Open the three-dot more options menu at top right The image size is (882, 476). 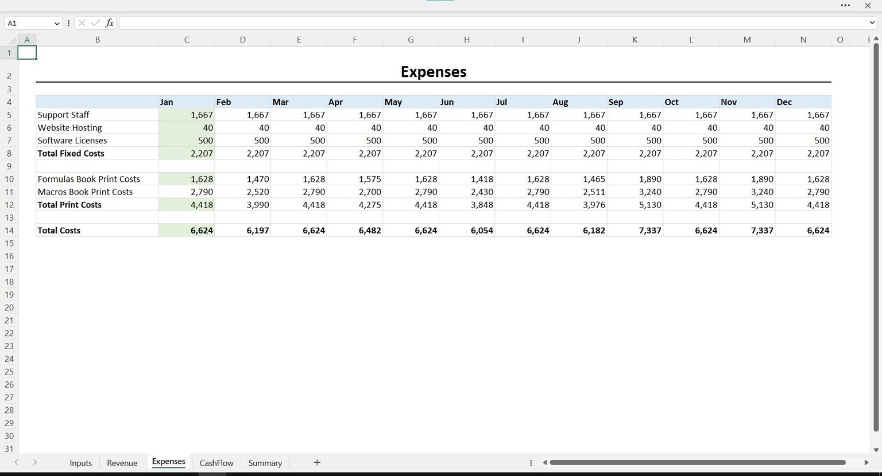pos(845,5)
